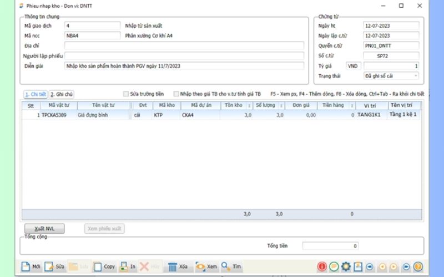Switch to the Ghi chú tab

pyautogui.click(x=62, y=94)
